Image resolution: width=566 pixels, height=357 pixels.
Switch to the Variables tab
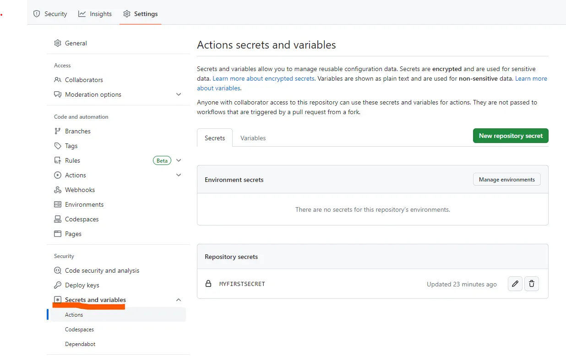(x=253, y=138)
